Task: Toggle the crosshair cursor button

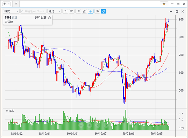Action: (91, 11)
